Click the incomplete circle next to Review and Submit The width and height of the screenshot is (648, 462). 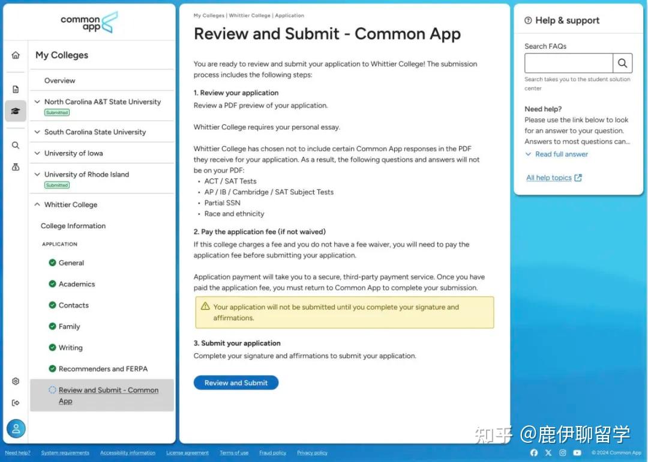pyautogui.click(x=53, y=390)
